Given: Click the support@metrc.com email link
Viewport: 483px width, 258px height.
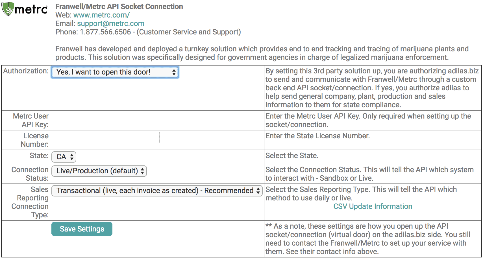Looking at the screenshot, I should tap(111, 23).
